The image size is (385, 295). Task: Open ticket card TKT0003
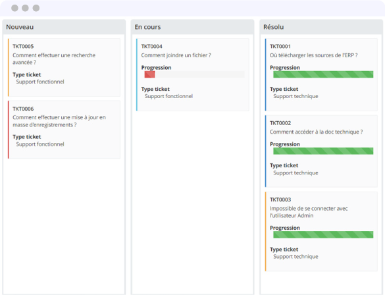(321, 231)
